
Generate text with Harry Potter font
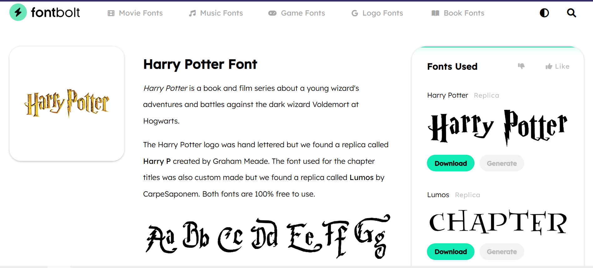point(502,163)
